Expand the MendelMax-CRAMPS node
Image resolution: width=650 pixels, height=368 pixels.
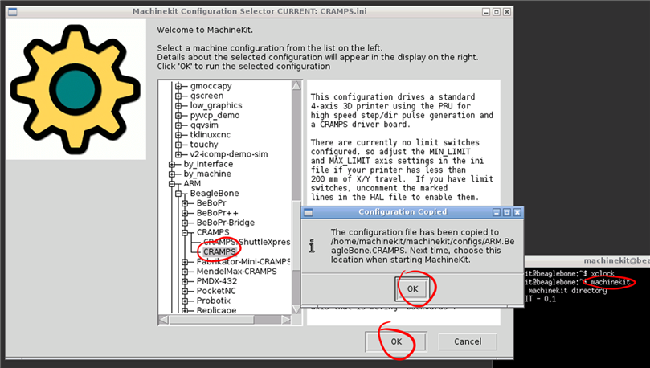[186, 272]
